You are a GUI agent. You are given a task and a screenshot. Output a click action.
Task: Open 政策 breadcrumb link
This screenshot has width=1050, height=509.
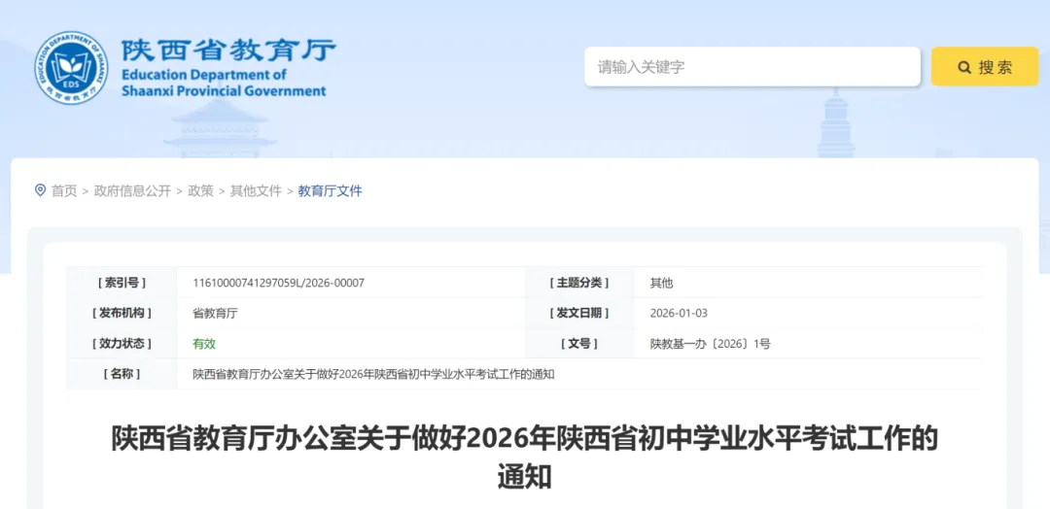click(201, 191)
